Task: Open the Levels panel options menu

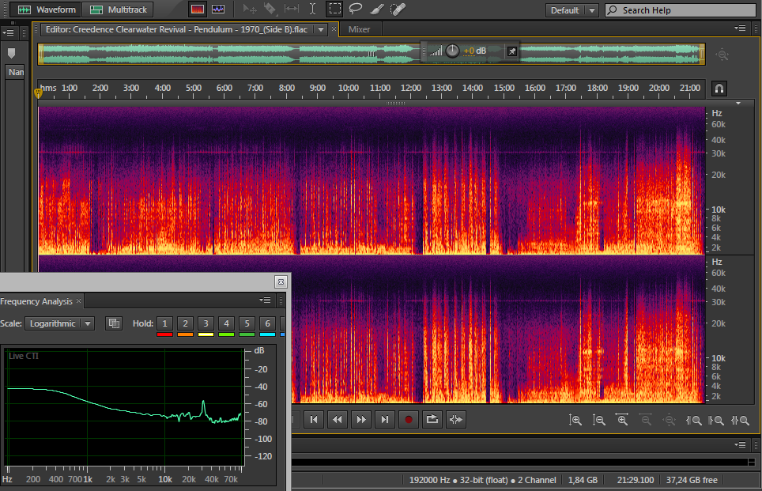Action: [x=740, y=445]
